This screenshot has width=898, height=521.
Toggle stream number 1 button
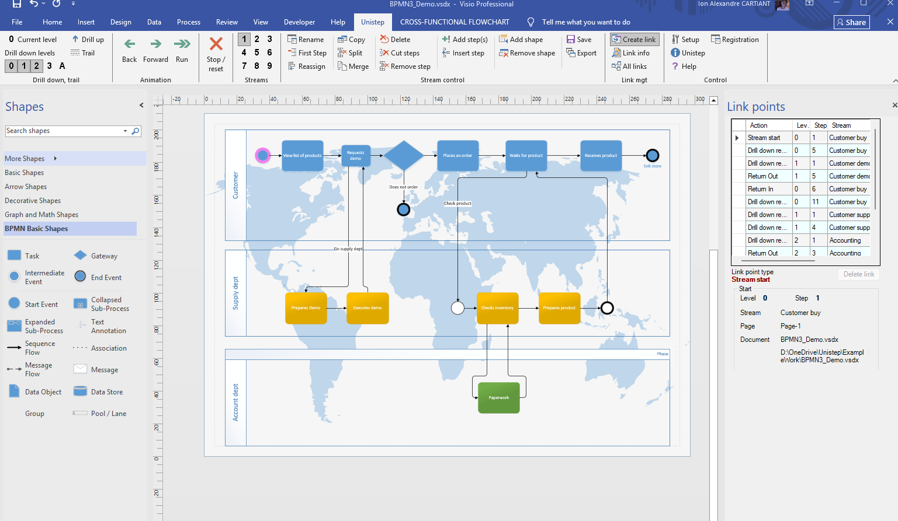pyautogui.click(x=244, y=39)
